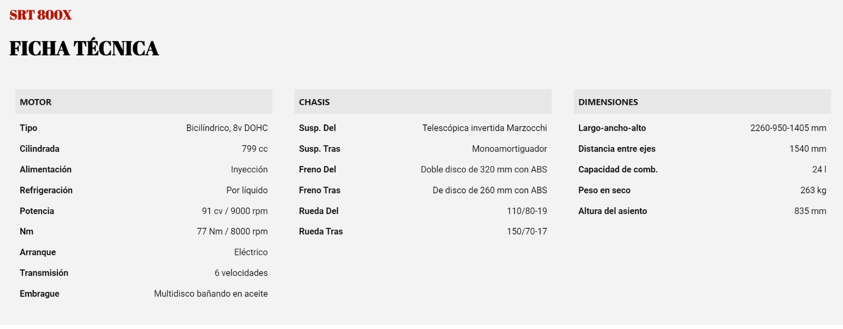This screenshot has width=843, height=329.
Task: Select the 77 Nm / 8000 rpm value
Action: coord(232,231)
